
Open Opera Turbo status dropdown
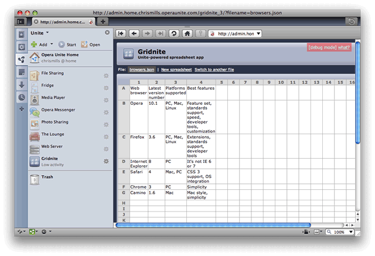46,231
